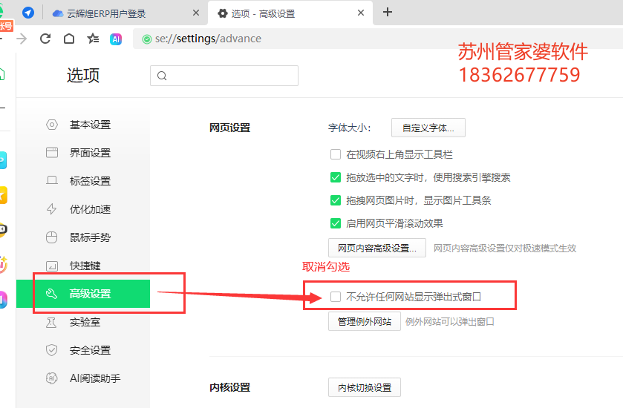Close the 选项 - 高级设置 tab

tap(361, 13)
